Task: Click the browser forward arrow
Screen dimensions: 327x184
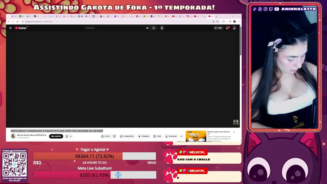Action: tap(13, 21)
